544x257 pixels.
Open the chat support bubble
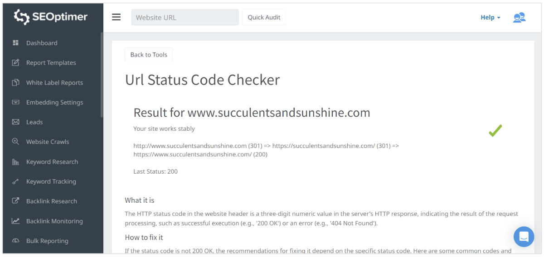[524, 237]
